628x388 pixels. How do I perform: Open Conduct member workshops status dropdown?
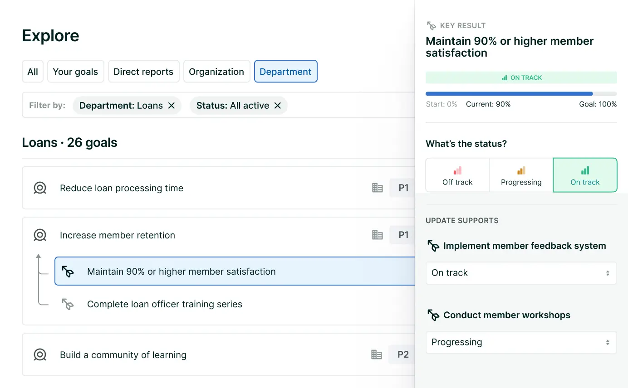[x=521, y=342]
